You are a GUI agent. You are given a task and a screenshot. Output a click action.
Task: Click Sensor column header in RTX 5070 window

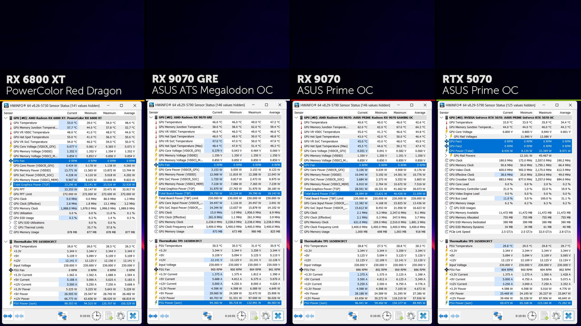click(467, 113)
